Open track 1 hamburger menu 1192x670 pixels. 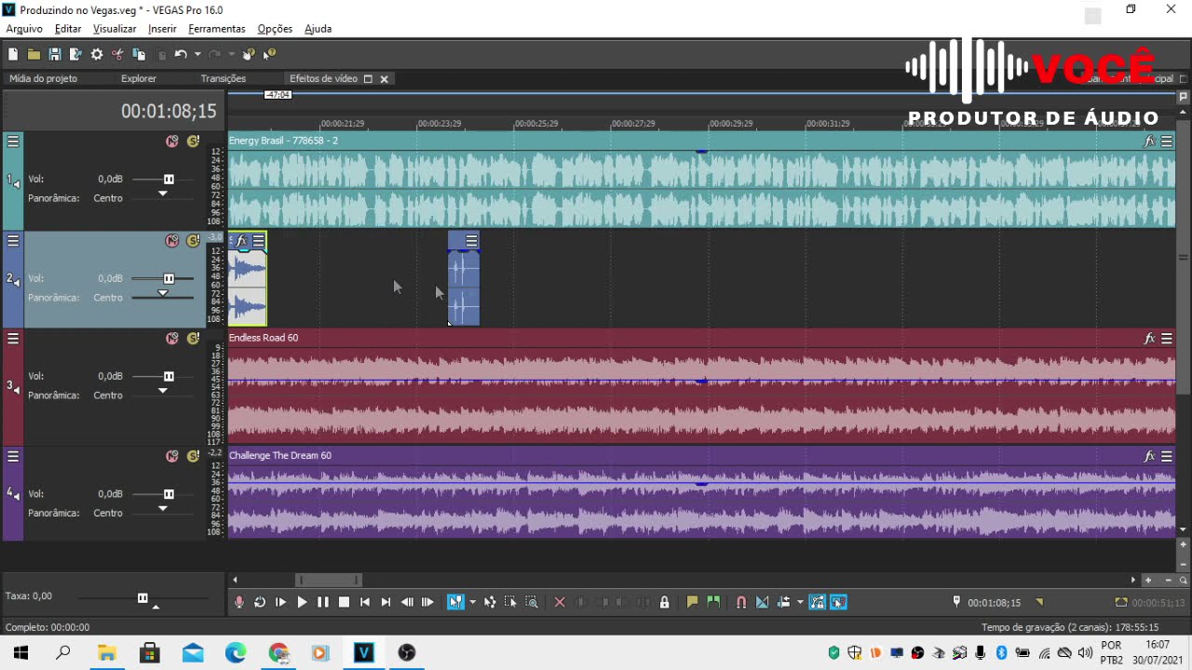click(x=13, y=141)
